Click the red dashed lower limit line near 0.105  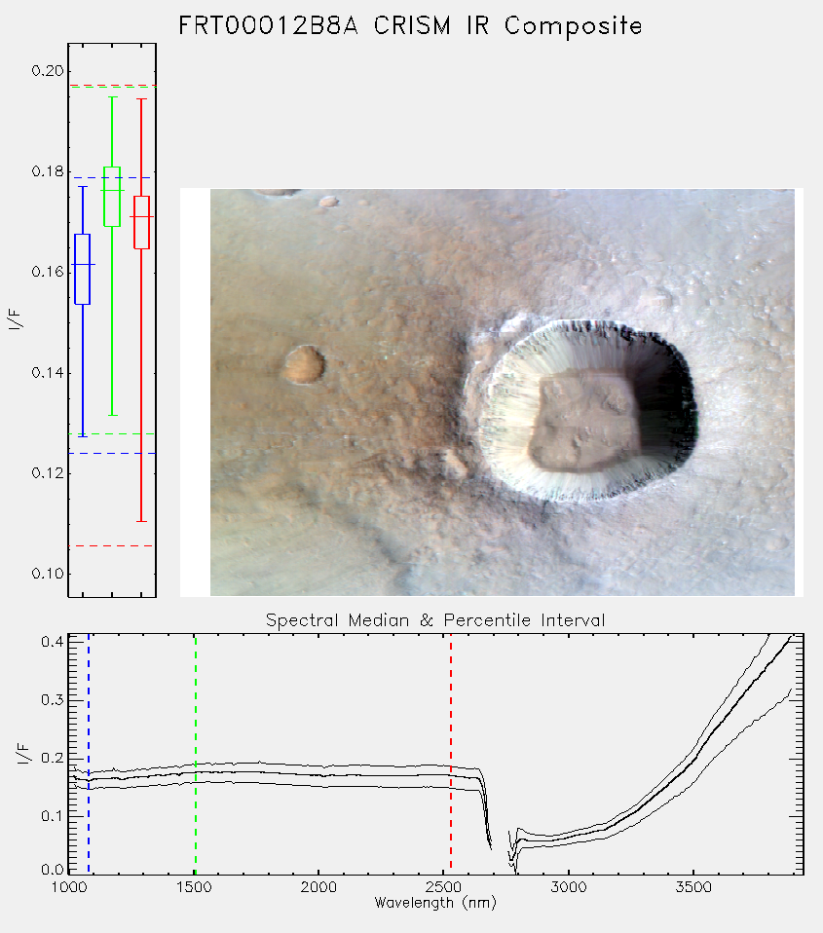(112, 545)
